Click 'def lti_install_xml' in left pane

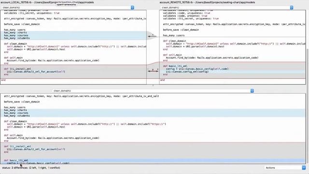pyautogui.click(x=17, y=69)
